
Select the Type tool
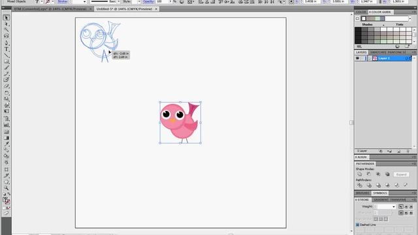(x=7, y=49)
